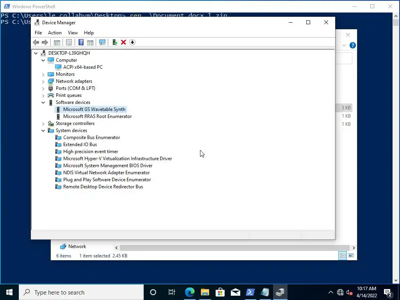Expand the Storage controllers category
The image size is (400, 300).
pyautogui.click(x=43, y=123)
